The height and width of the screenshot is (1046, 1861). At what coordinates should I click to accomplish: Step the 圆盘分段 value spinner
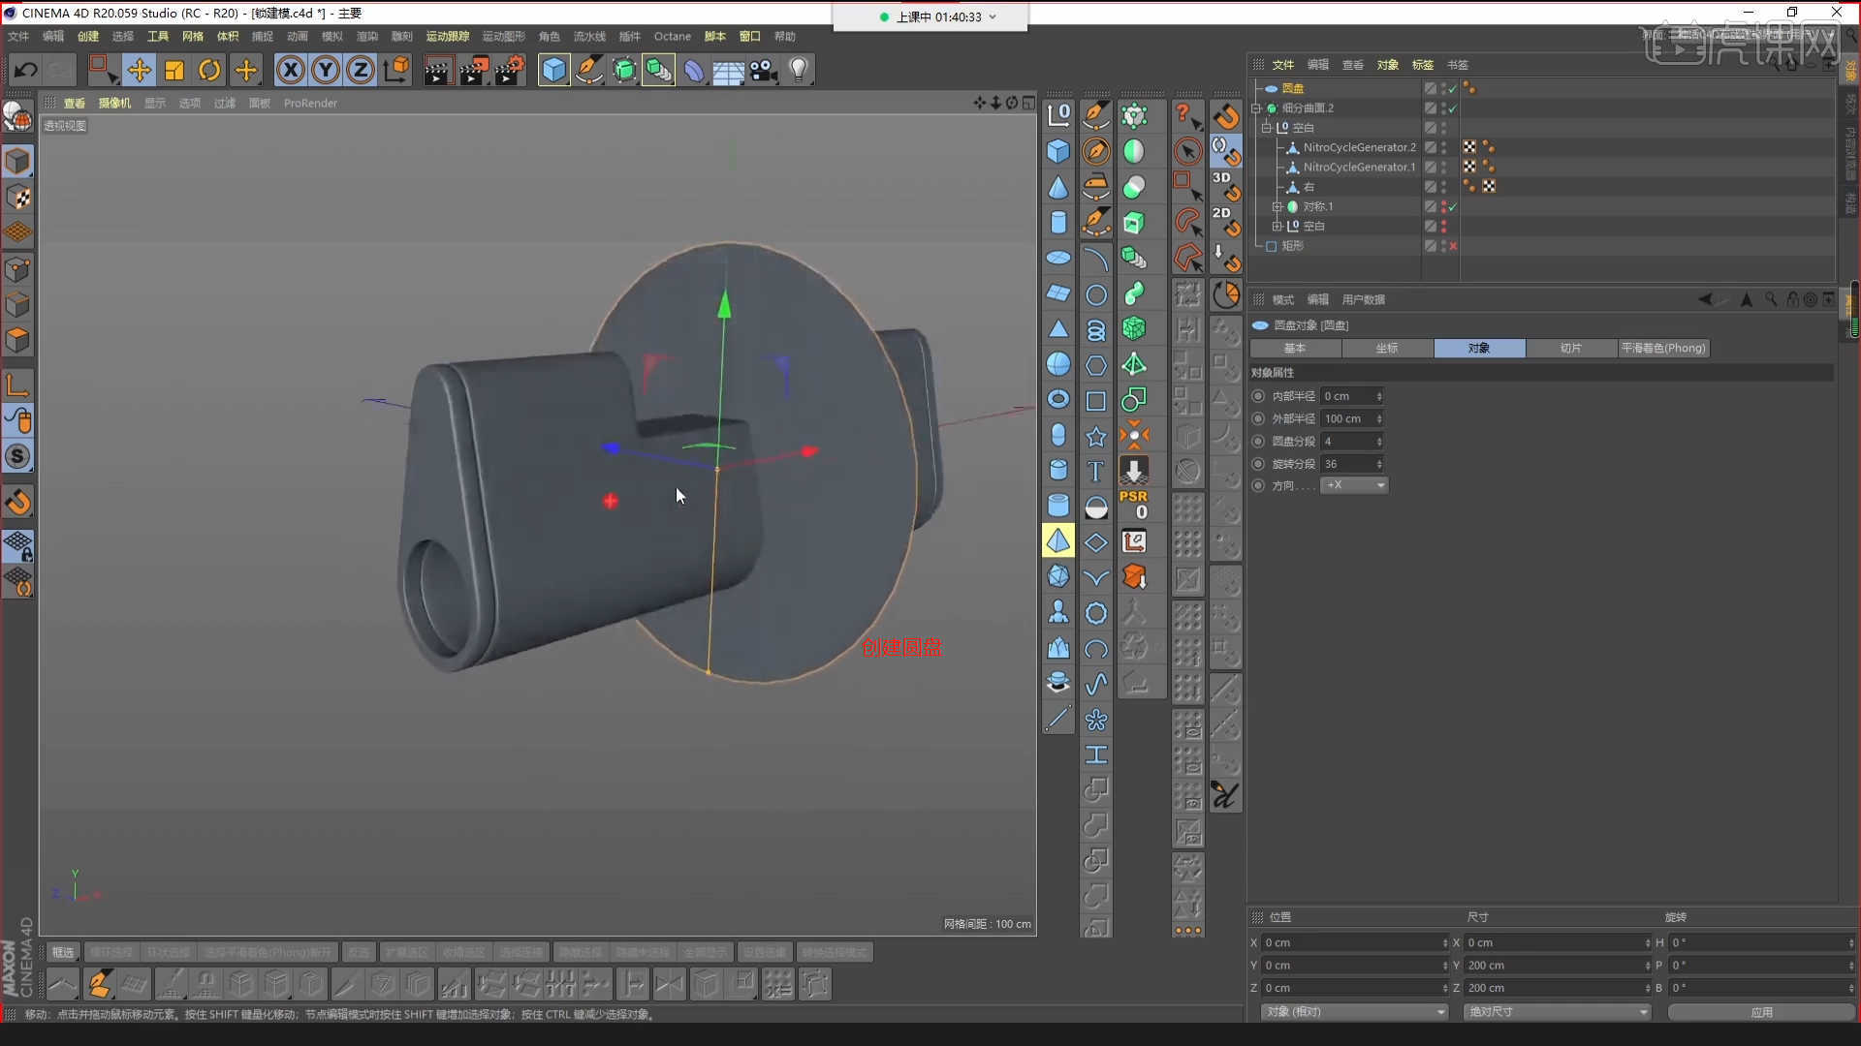[1379, 442]
